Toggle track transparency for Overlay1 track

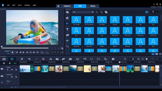(16, 77)
